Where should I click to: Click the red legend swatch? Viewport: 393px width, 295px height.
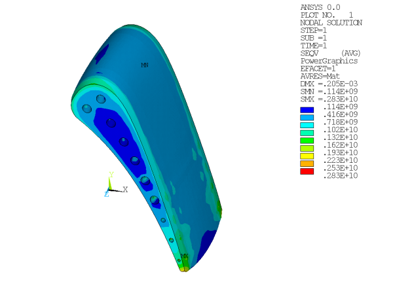[x=307, y=171]
